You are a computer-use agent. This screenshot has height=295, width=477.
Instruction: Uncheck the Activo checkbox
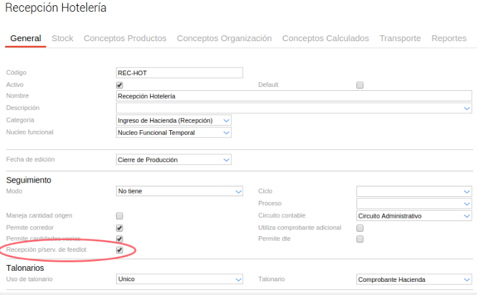pos(119,85)
